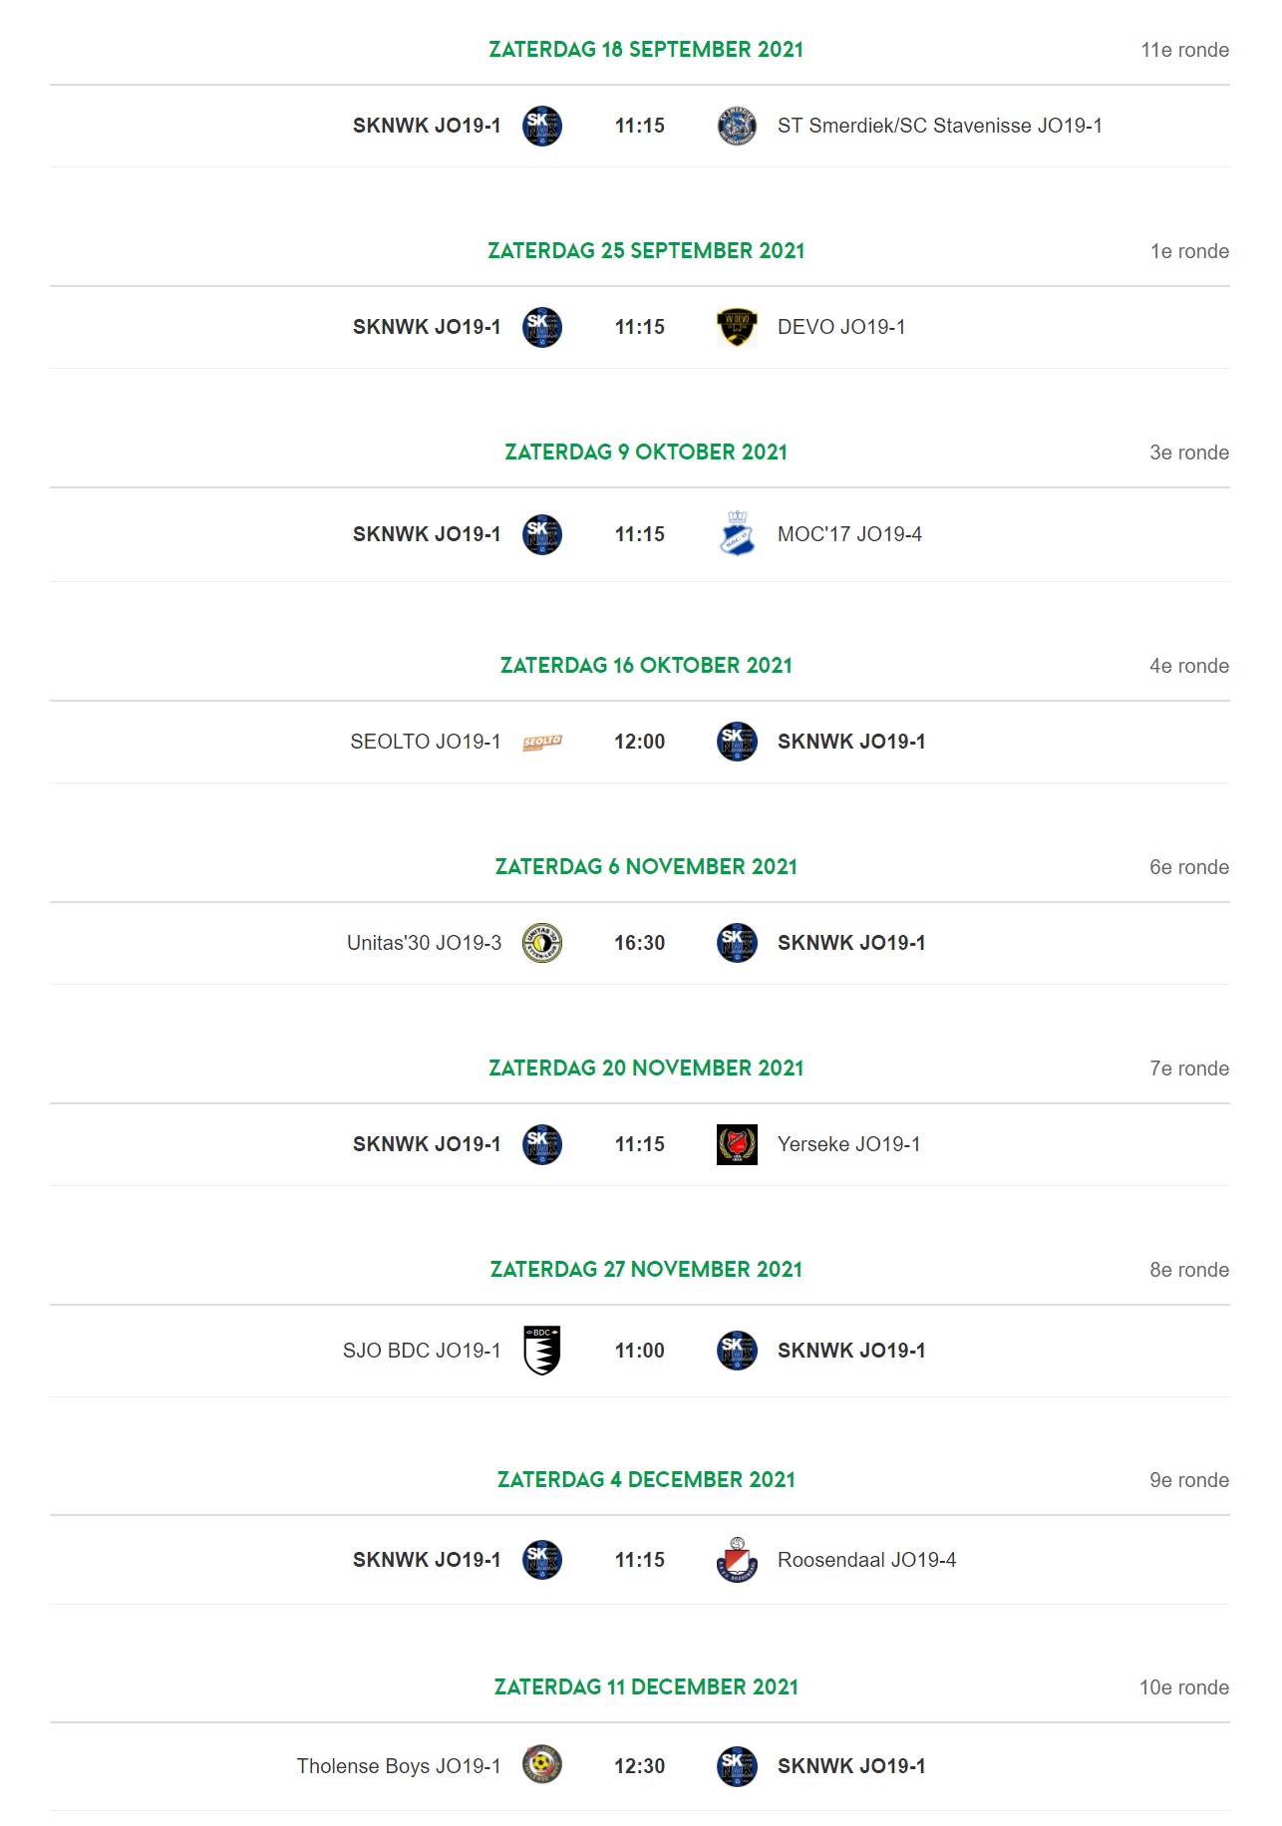This screenshot has width=1282, height=1826.
Task: Select the 12:30 match on 11 December
Action: pos(639,1766)
